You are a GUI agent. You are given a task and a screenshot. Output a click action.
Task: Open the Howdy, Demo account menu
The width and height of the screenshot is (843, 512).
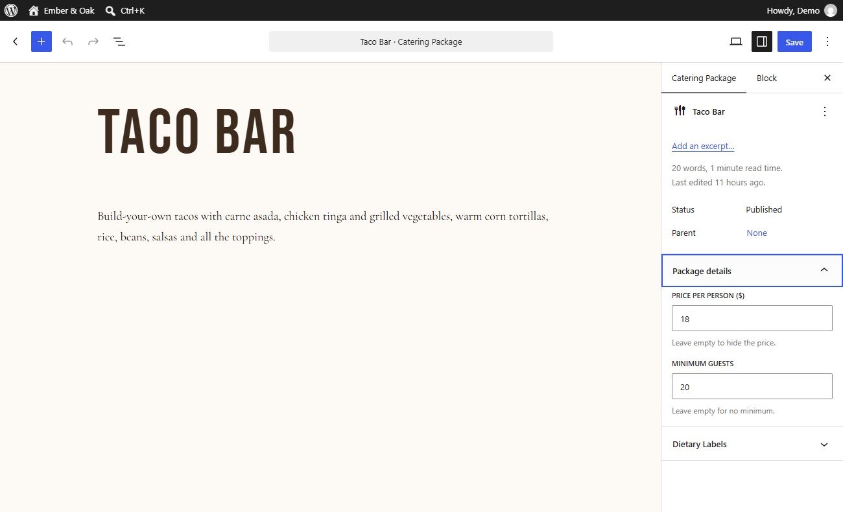click(x=801, y=10)
